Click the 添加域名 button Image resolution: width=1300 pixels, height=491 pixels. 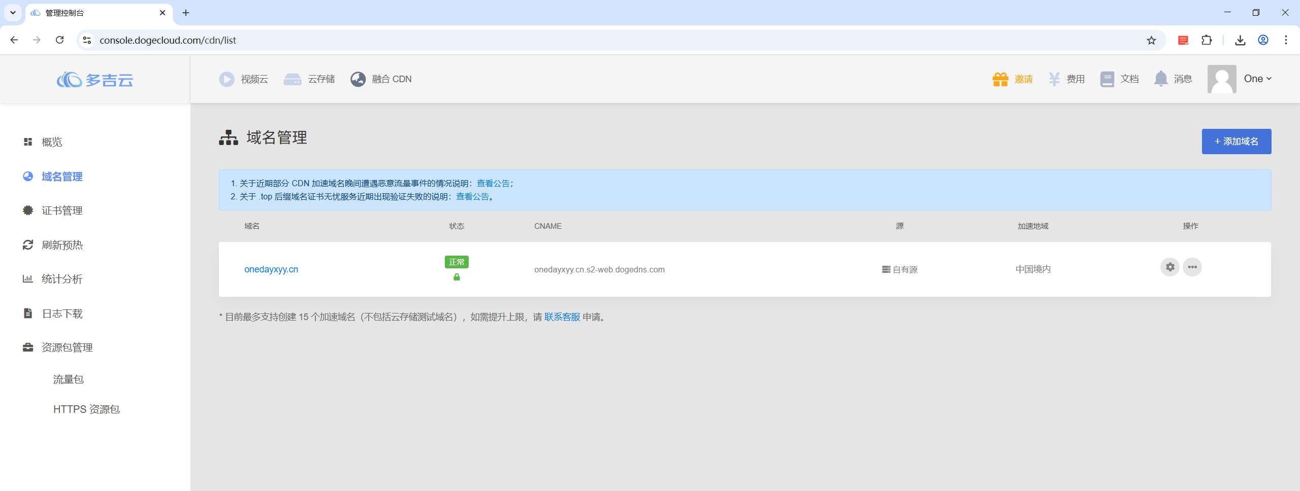(1236, 142)
